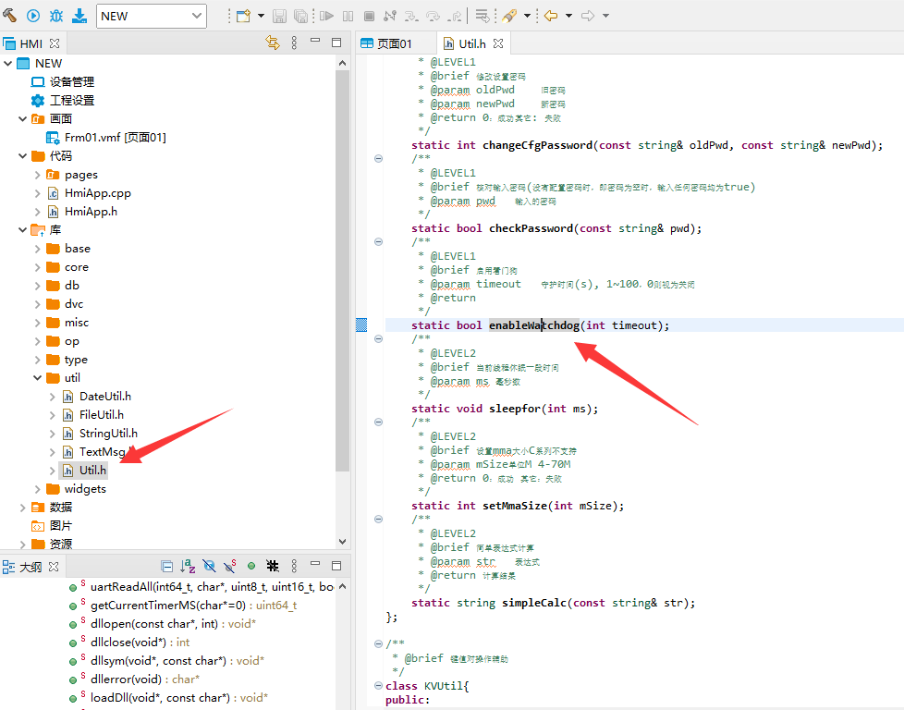Image resolution: width=904 pixels, height=710 pixels.
Task: Toggle hide fields in outline
Action: pyautogui.click(x=209, y=567)
